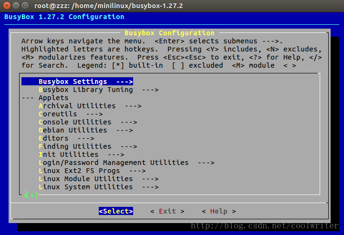Open the Editors submenu
The width and height of the screenshot is (344, 235).
tap(66, 138)
